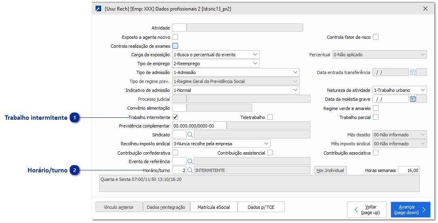Click the Horas semanais input field
The image size is (438, 223).
click(409, 170)
